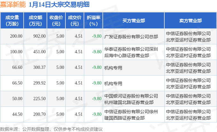
Task: Select the 卖方营业部 column header
Action: point(191,21)
